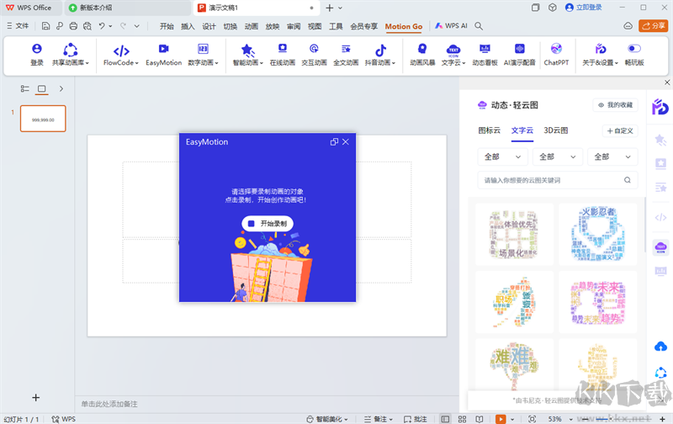Select the slide 1 thumbnail

click(43, 119)
